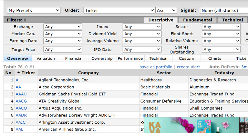Open ticker AAAU link
The image size is (248, 133).
(21, 94)
